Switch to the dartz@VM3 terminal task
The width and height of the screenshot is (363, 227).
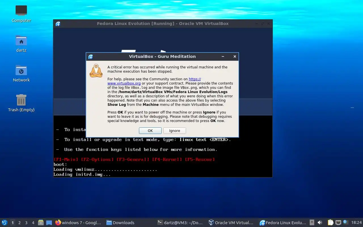click(180, 222)
